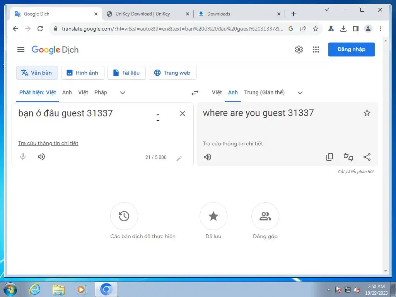396x297 pixels.
Task: Expand the source language list chevron
Action: tap(123, 93)
